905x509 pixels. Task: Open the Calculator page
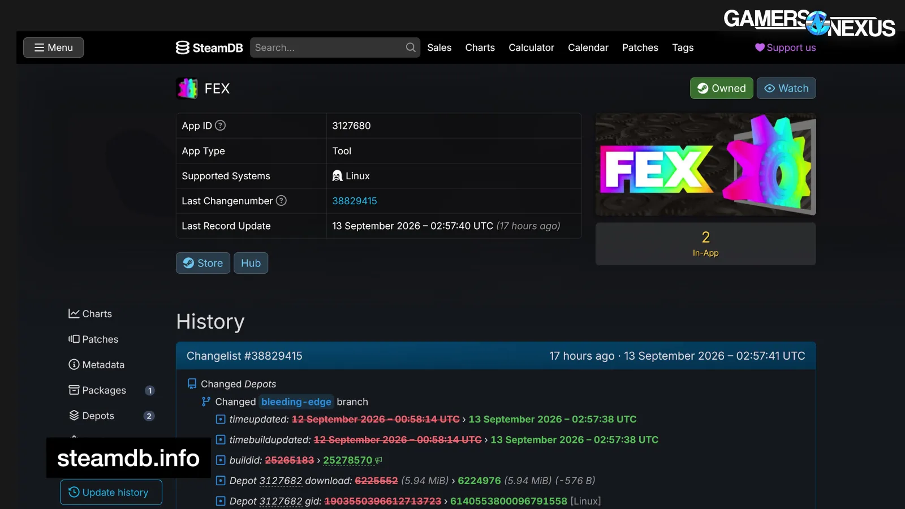(531, 48)
